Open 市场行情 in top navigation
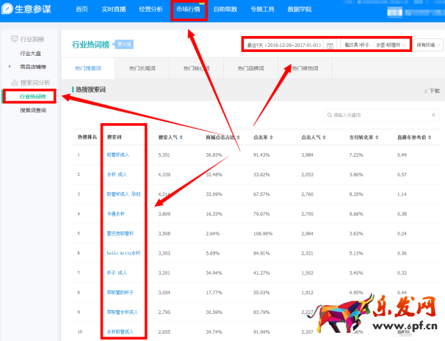 pyautogui.click(x=187, y=10)
